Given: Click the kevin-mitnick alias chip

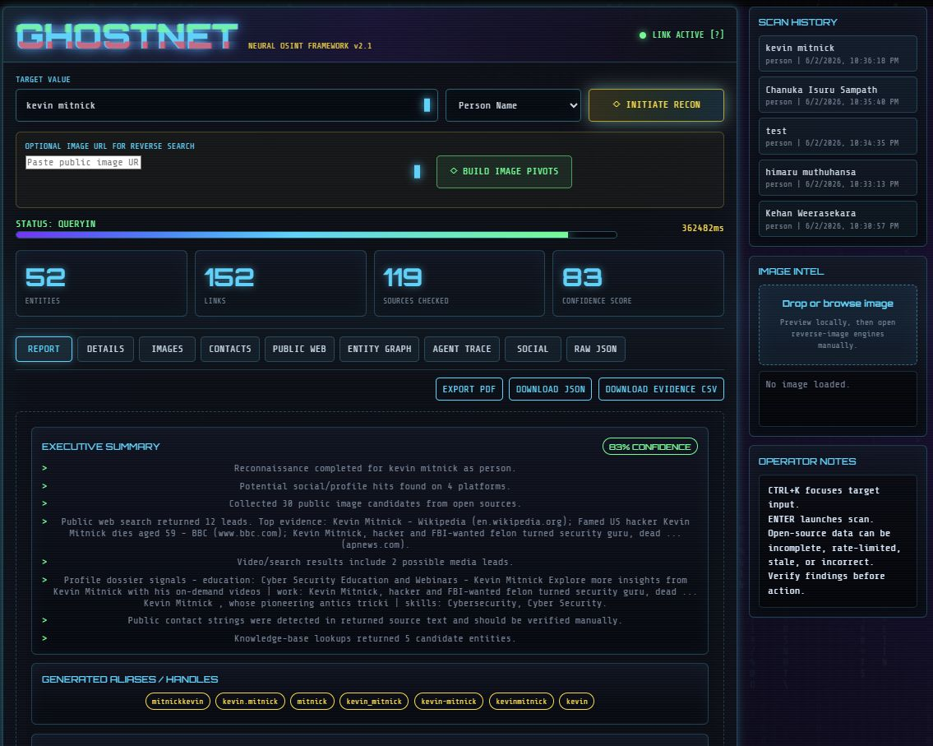Looking at the screenshot, I should click(x=449, y=702).
